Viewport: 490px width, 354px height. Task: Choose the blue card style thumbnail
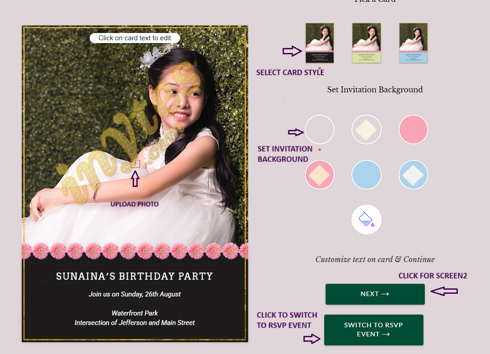pyautogui.click(x=413, y=43)
